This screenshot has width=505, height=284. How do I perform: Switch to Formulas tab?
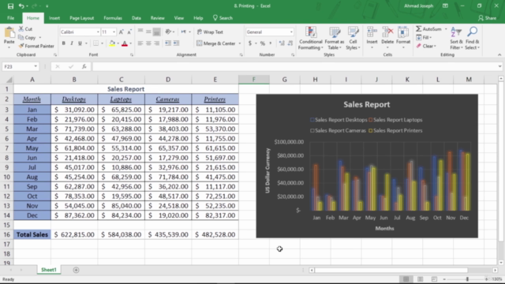pos(113,18)
